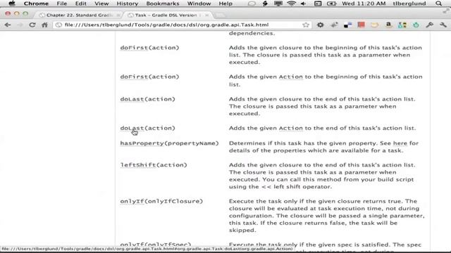Click the green-yellow grid extension icon

[402, 25]
